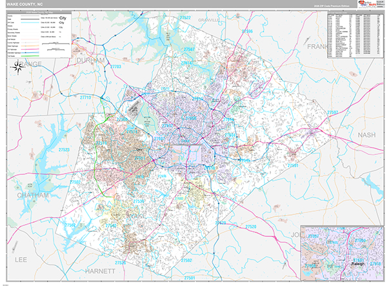This screenshot has width=387, height=286.
Task: Open the Raleigh downtown inset map
Action: tap(342, 253)
